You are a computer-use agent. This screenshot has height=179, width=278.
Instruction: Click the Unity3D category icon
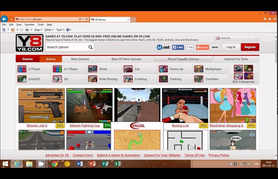pos(22,79)
